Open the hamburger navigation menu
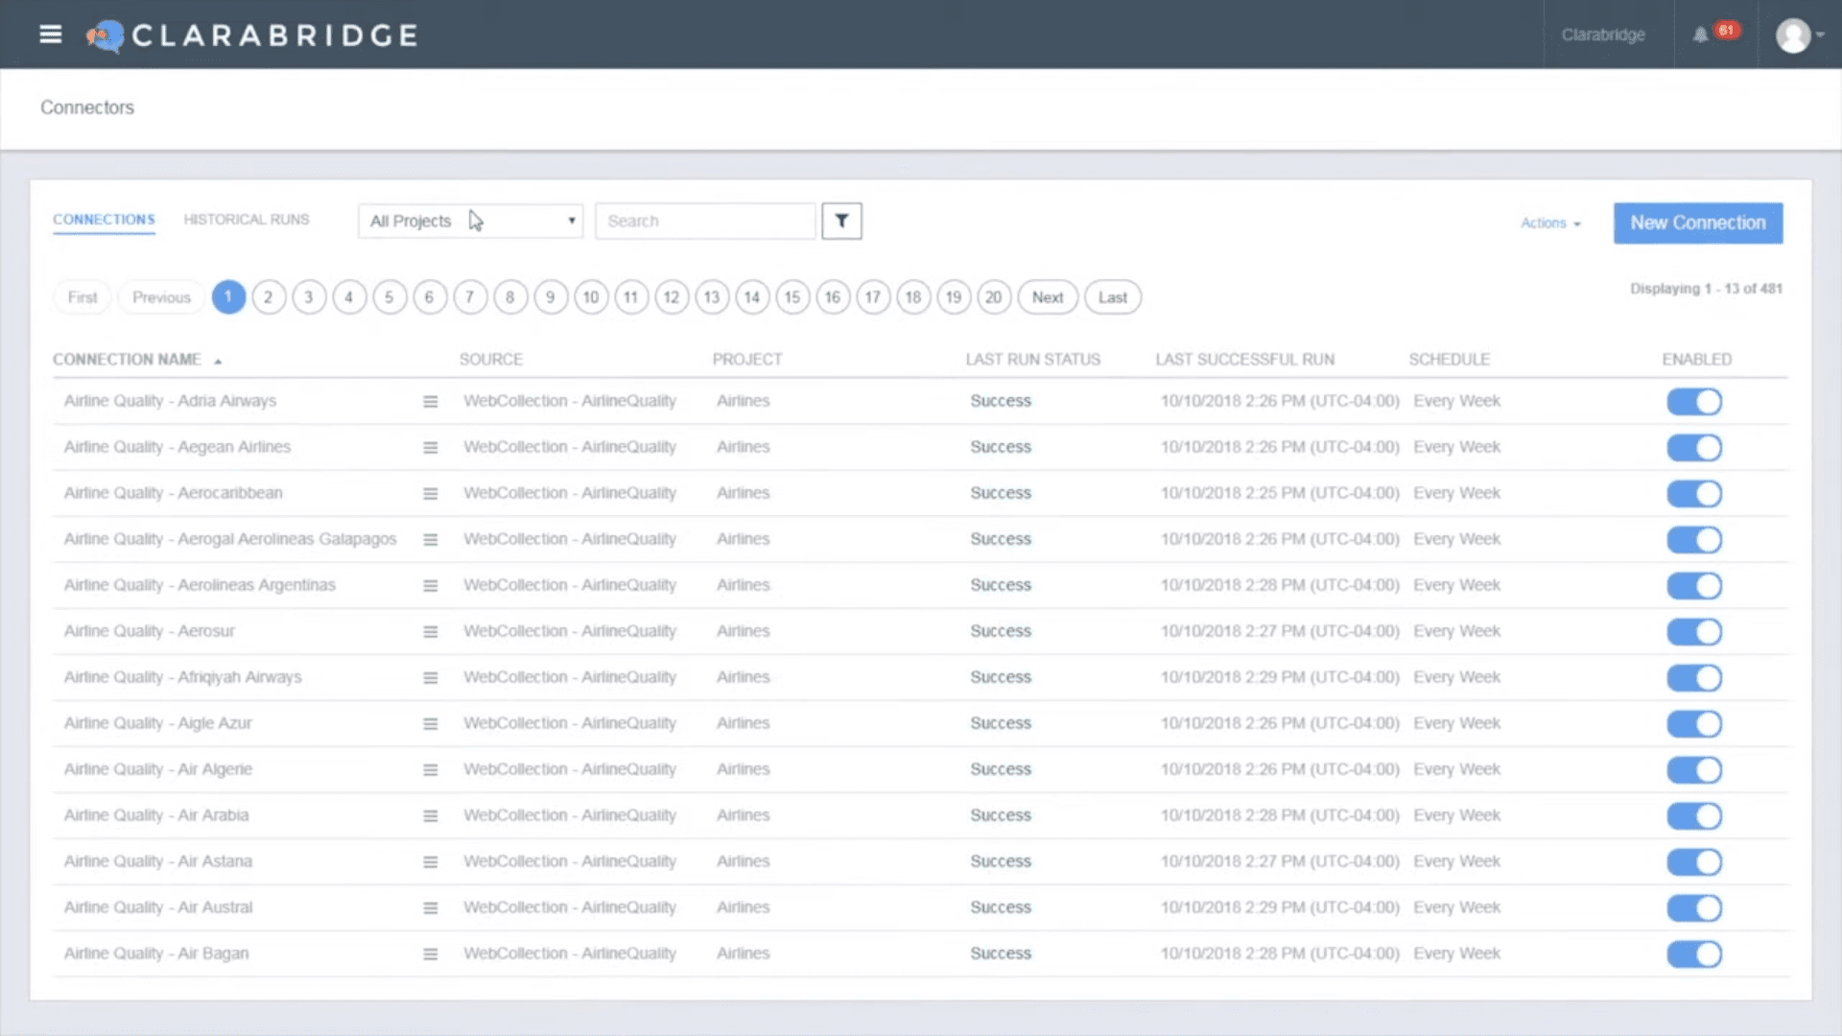 [x=50, y=34]
